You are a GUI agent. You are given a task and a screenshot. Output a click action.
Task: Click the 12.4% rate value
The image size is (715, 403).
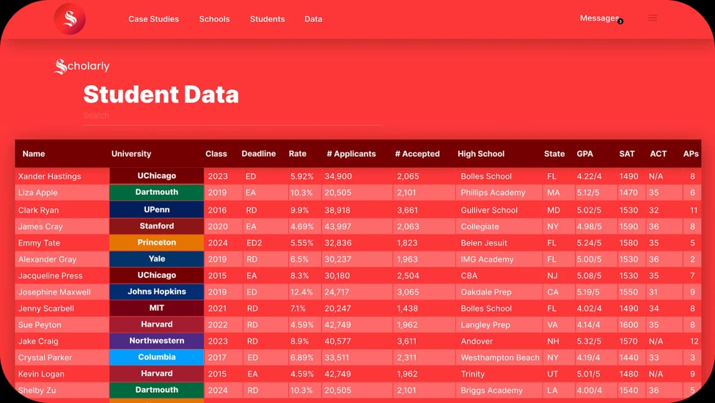click(301, 292)
